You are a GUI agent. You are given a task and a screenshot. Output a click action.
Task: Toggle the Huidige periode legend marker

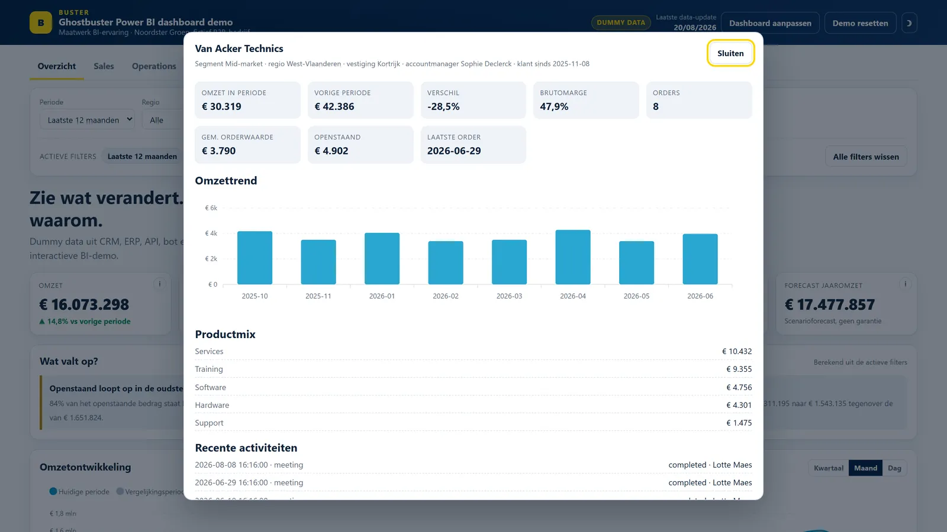point(53,491)
